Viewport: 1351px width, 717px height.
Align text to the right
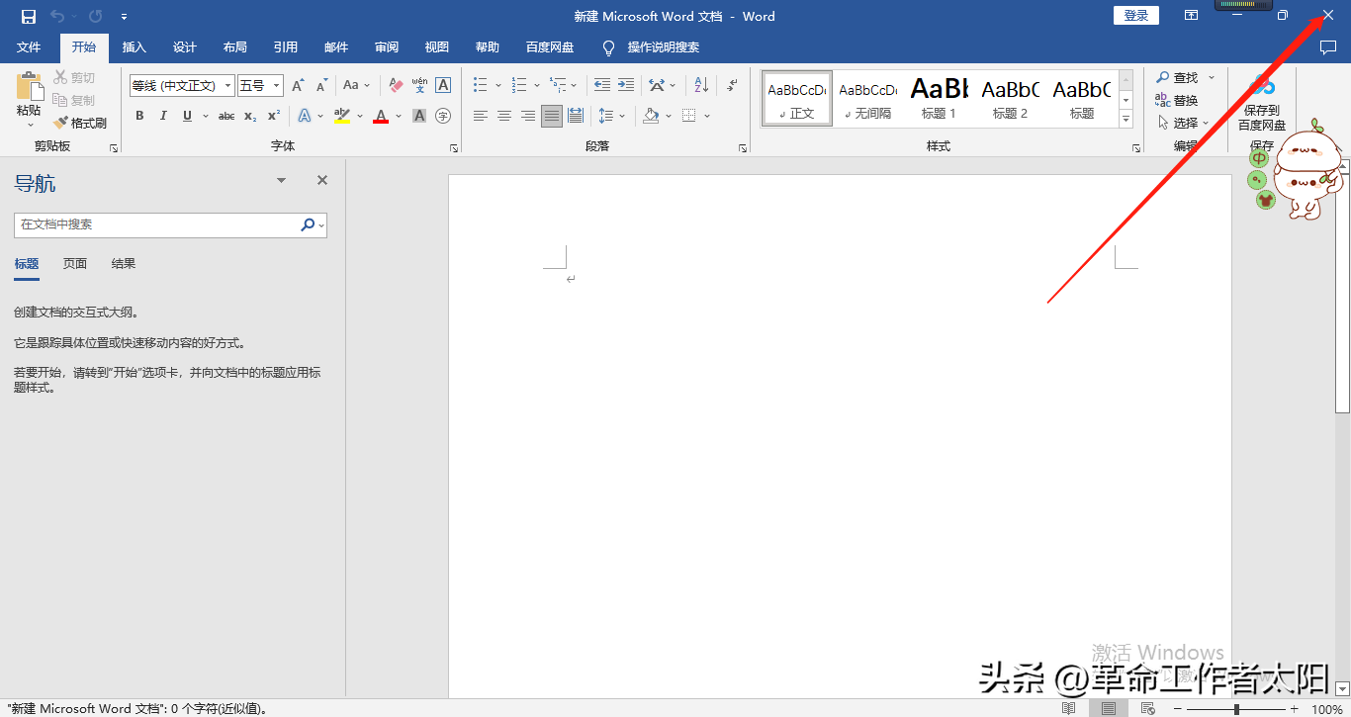pyautogui.click(x=528, y=116)
